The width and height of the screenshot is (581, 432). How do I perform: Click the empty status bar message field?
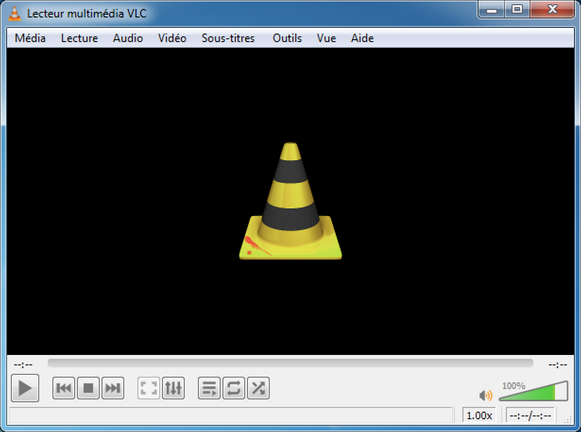pyautogui.click(x=231, y=415)
